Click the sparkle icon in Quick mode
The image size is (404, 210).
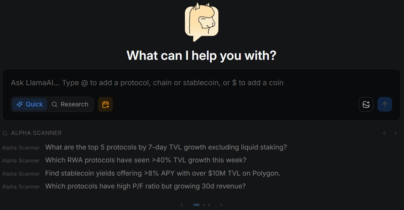(x=20, y=104)
